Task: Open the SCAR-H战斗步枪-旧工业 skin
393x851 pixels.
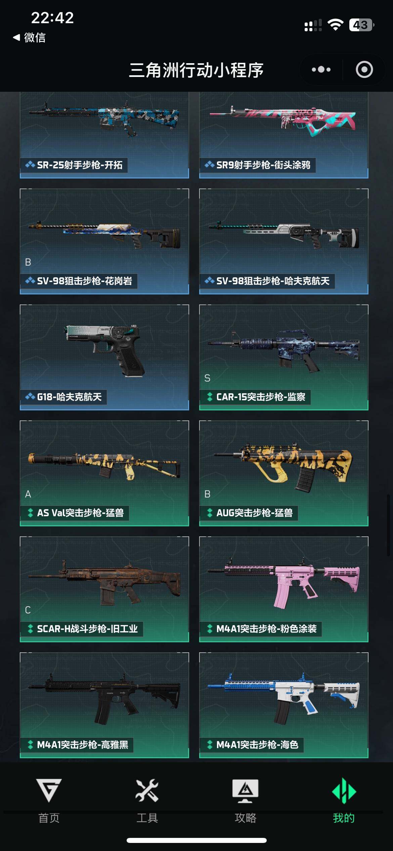Action: pos(104,589)
